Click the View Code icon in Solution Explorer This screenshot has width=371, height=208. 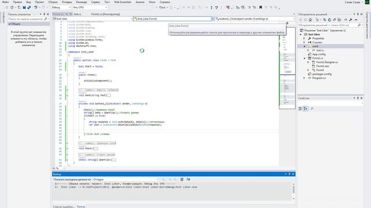(x=345, y=20)
